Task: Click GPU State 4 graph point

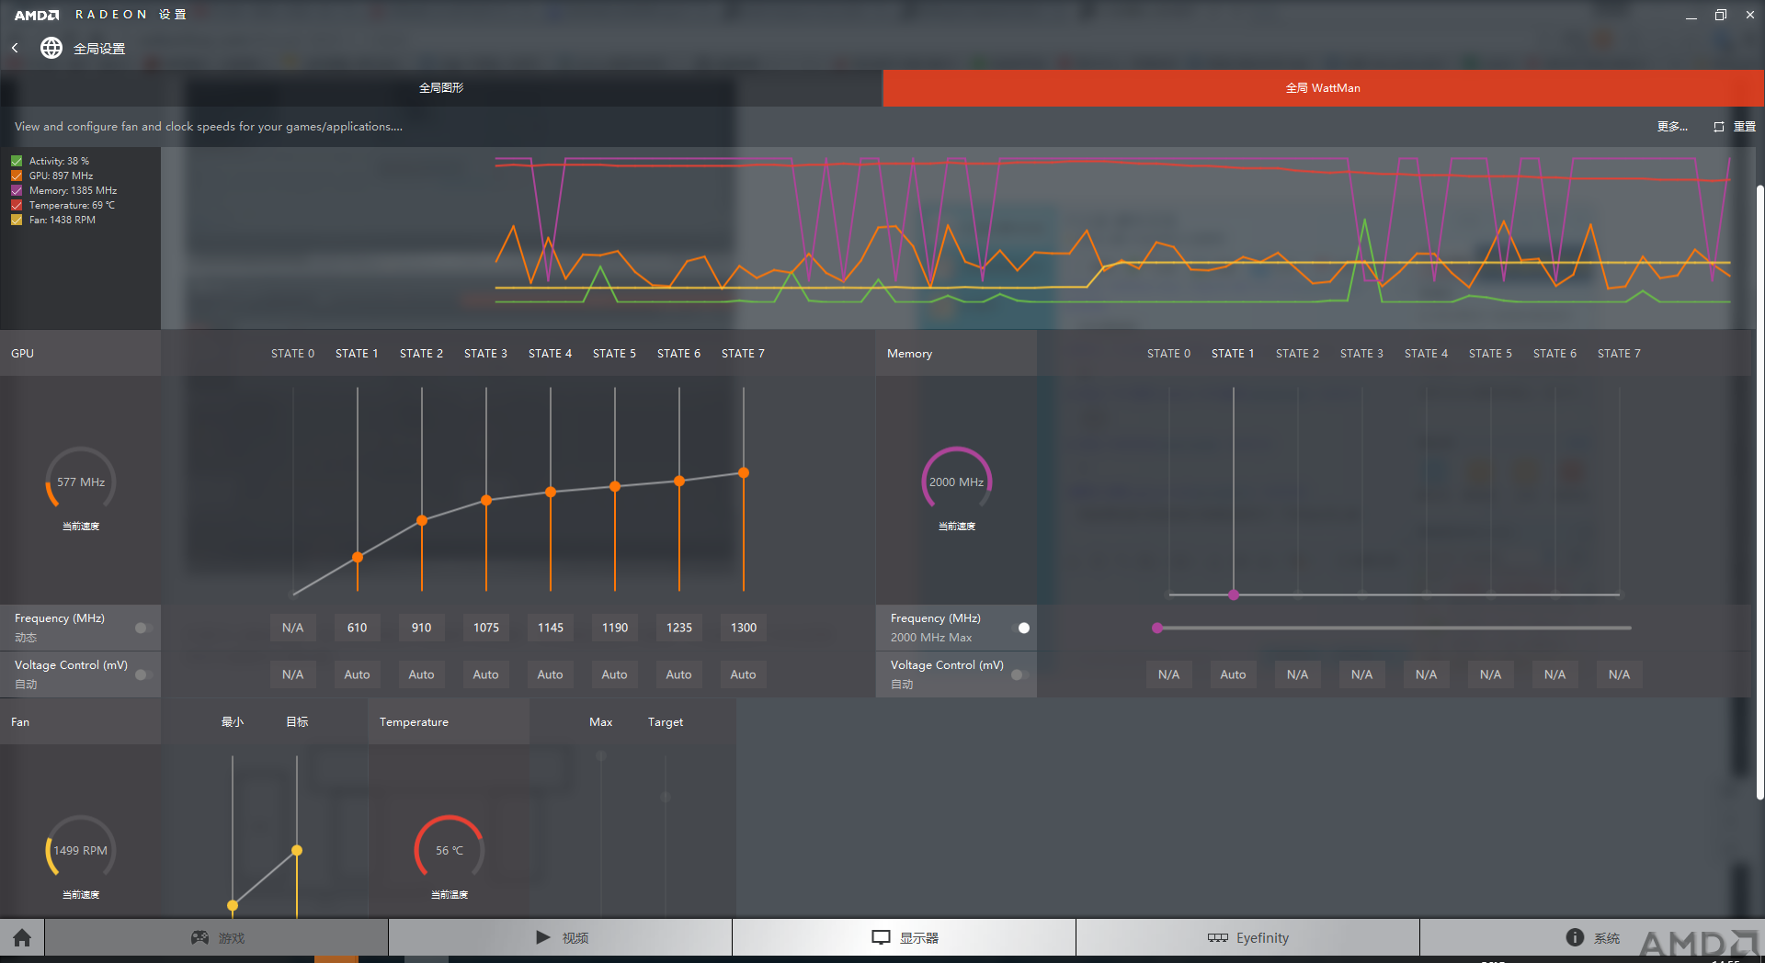Action: 551,492
